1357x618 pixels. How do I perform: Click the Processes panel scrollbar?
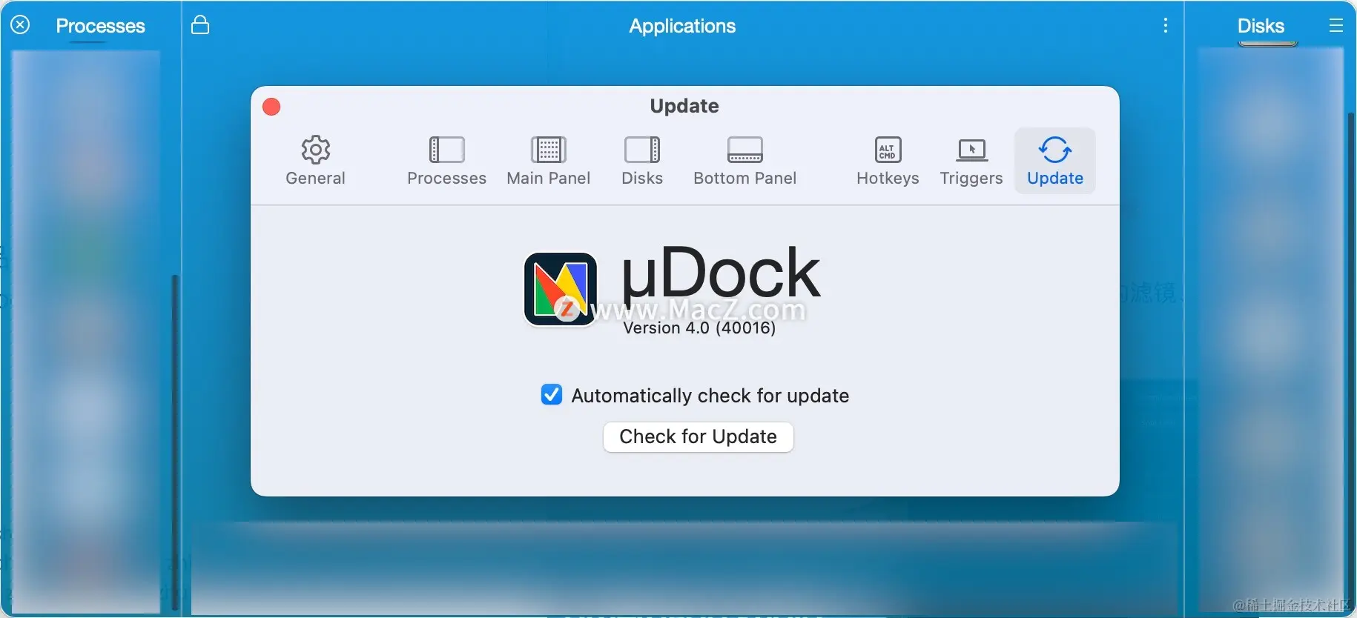175,441
